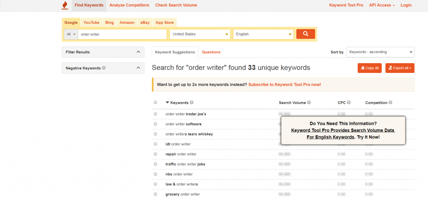Switch to the Bing tab
The image size is (428, 198).
click(110, 23)
